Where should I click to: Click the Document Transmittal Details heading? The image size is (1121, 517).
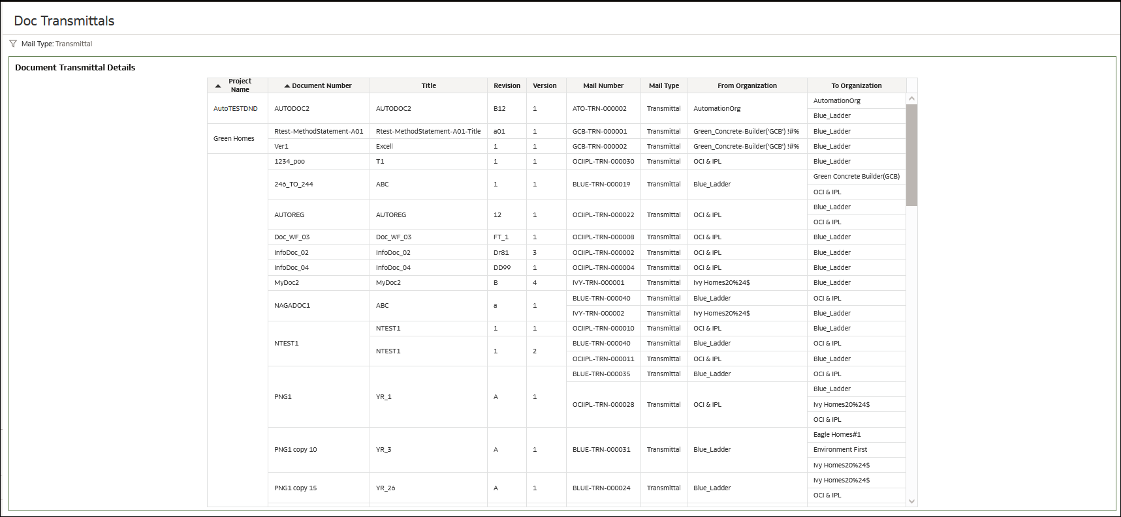point(75,67)
